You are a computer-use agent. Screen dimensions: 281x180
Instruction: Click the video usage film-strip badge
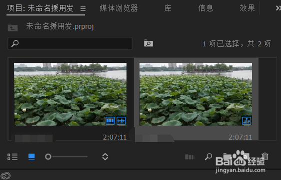click(110, 121)
